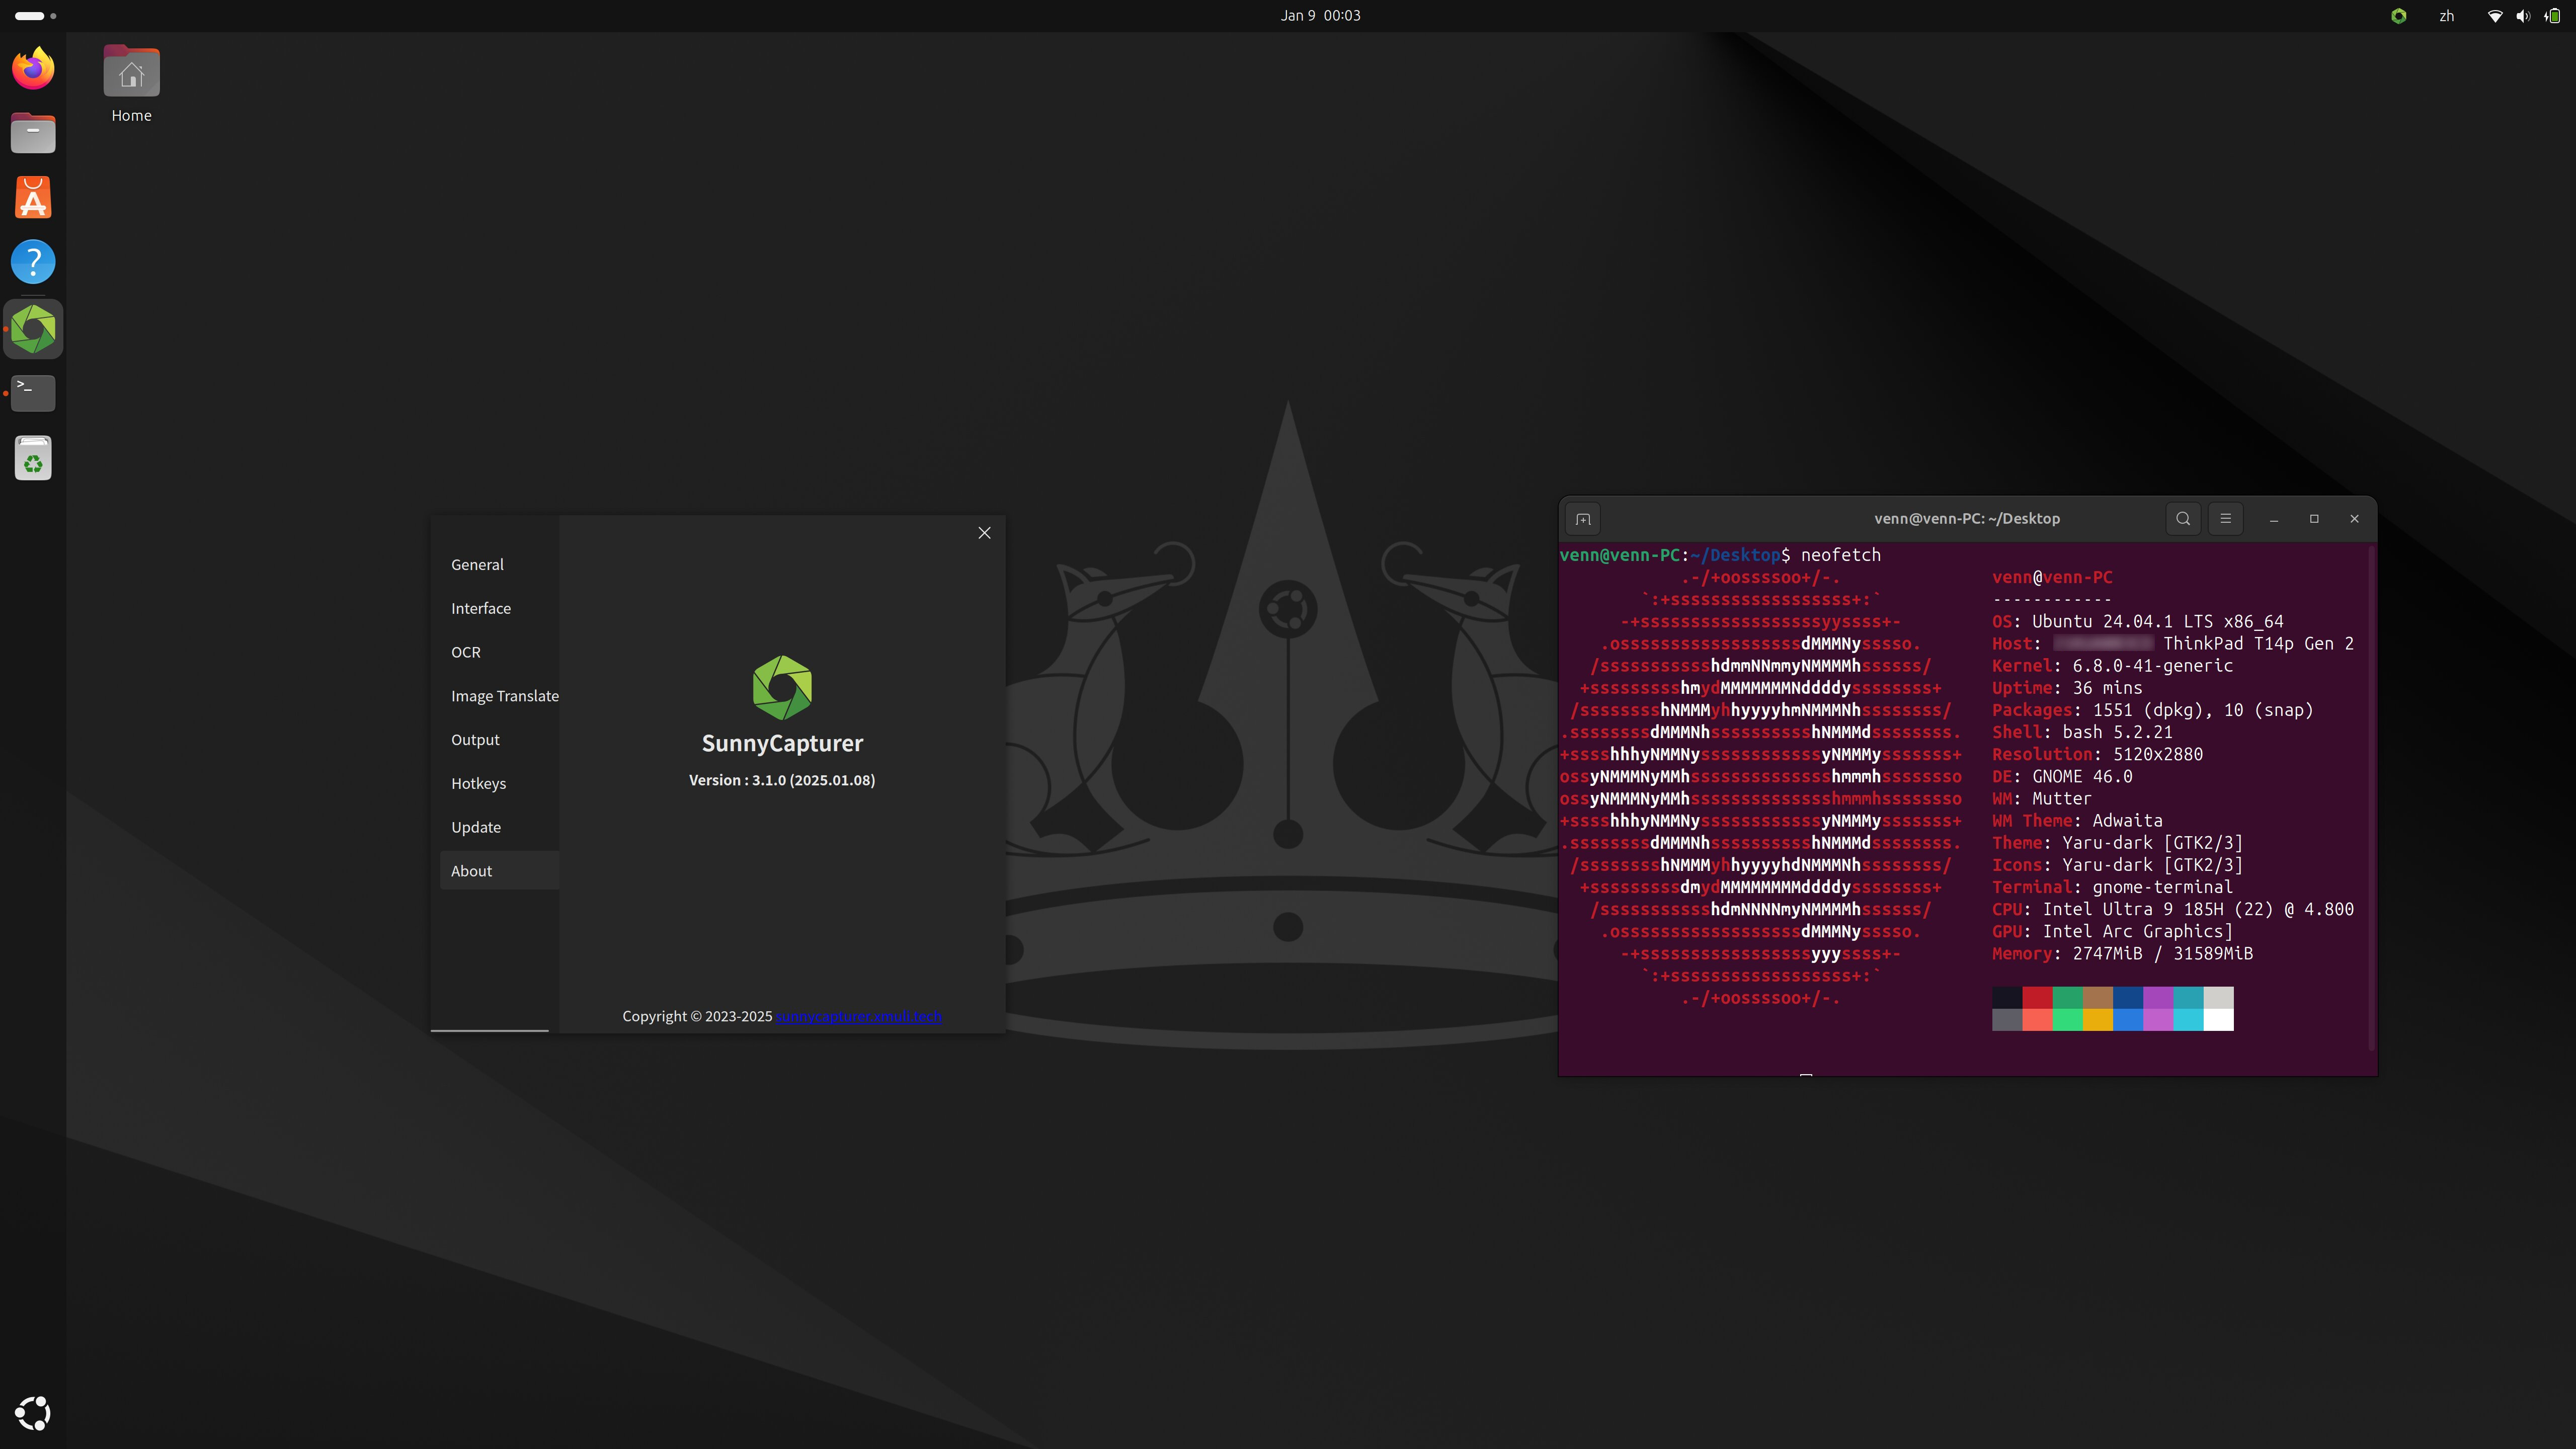Viewport: 2576px width, 1449px height.
Task: Switch to the Interface settings tab
Action: [499, 609]
